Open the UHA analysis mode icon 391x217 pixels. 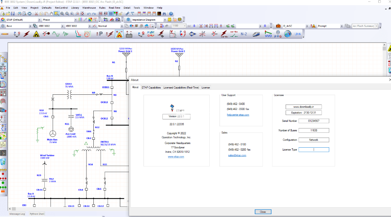[298, 34]
